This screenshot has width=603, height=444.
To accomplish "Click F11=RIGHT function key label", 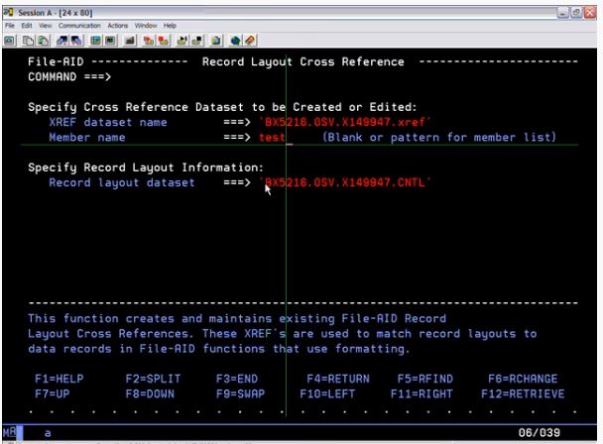I will pos(422,394).
